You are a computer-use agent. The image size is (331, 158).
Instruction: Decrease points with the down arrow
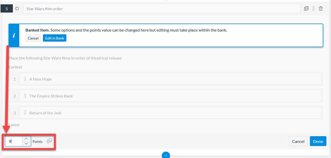pyautogui.click(x=26, y=144)
